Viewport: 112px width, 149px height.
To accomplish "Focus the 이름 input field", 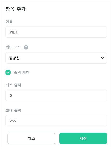I will click(x=56, y=32).
